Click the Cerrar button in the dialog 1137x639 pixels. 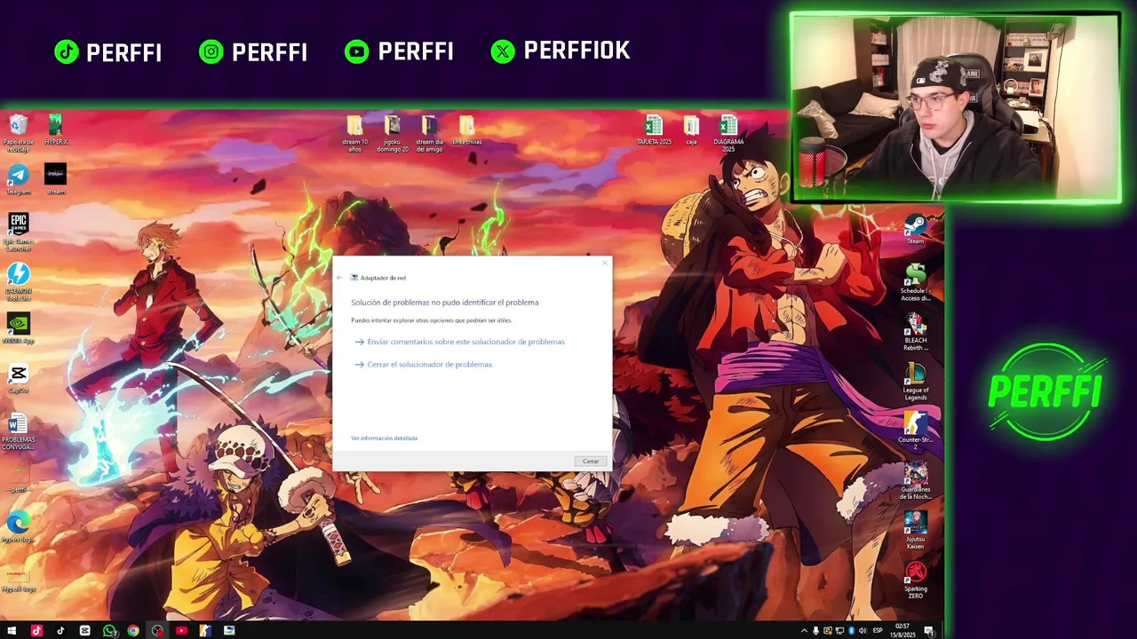(x=591, y=461)
